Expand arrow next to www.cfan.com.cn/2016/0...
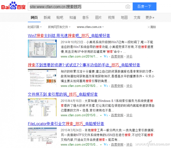The image size is (171, 148). pyautogui.click(x=101, y=86)
